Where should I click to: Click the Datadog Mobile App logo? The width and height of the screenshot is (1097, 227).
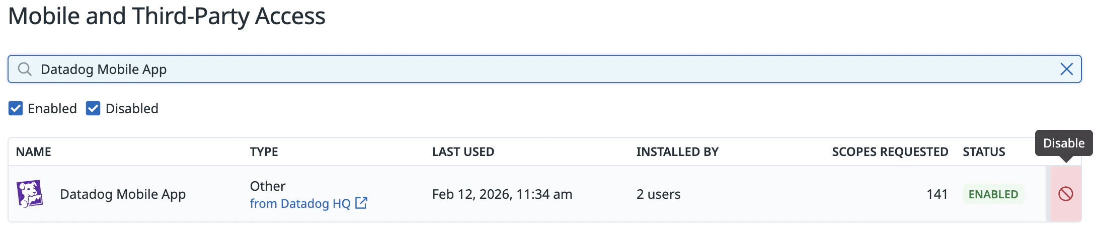30,194
